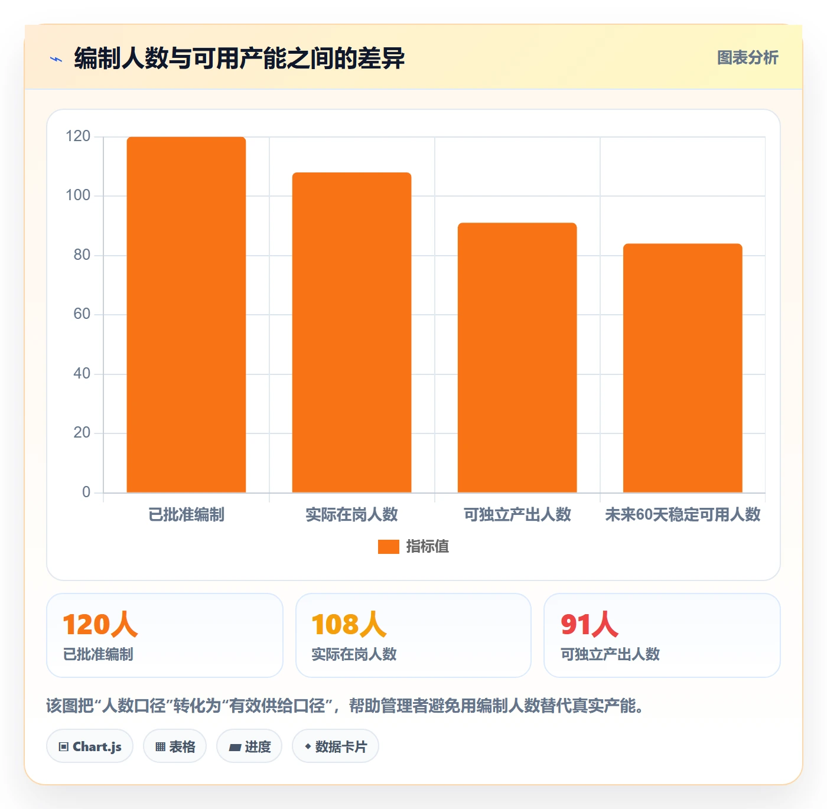The height and width of the screenshot is (809, 827).
Task: Click the 未来60天稳定可用人数 bar
Action: point(682,368)
